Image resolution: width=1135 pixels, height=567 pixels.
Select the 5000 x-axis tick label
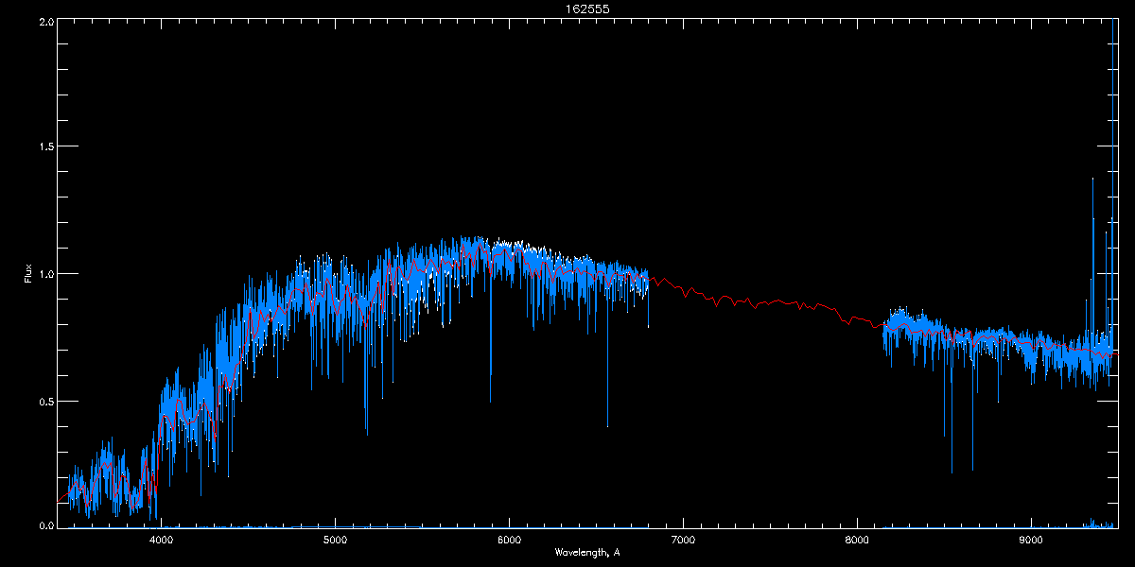(335, 540)
